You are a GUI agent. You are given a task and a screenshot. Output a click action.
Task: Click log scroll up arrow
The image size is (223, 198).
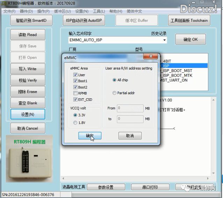click(x=214, y=100)
